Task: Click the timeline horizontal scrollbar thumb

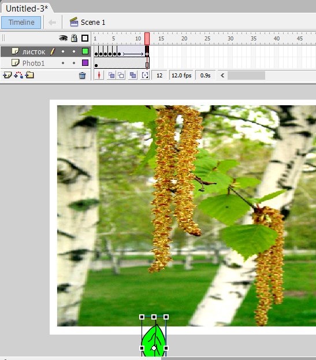Action: pyautogui.click(x=246, y=75)
